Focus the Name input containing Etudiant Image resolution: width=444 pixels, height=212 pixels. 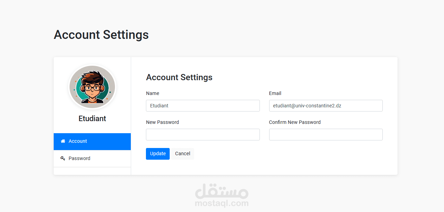pos(203,106)
